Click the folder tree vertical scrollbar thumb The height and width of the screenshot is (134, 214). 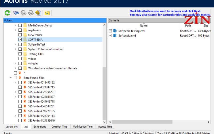(x=104, y=94)
